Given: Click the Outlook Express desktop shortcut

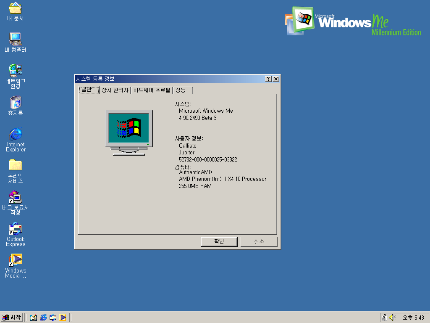Looking at the screenshot, I should (16, 234).
